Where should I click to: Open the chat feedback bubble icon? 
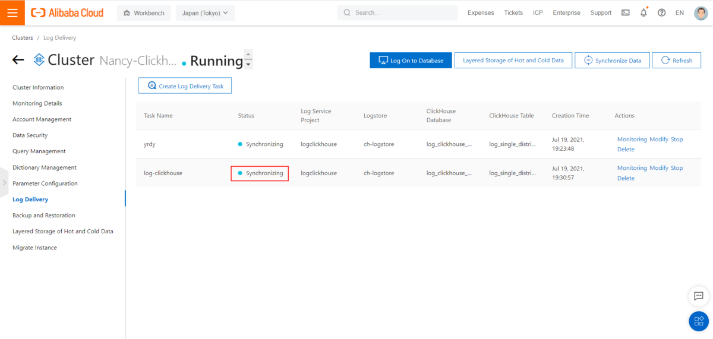click(x=699, y=296)
